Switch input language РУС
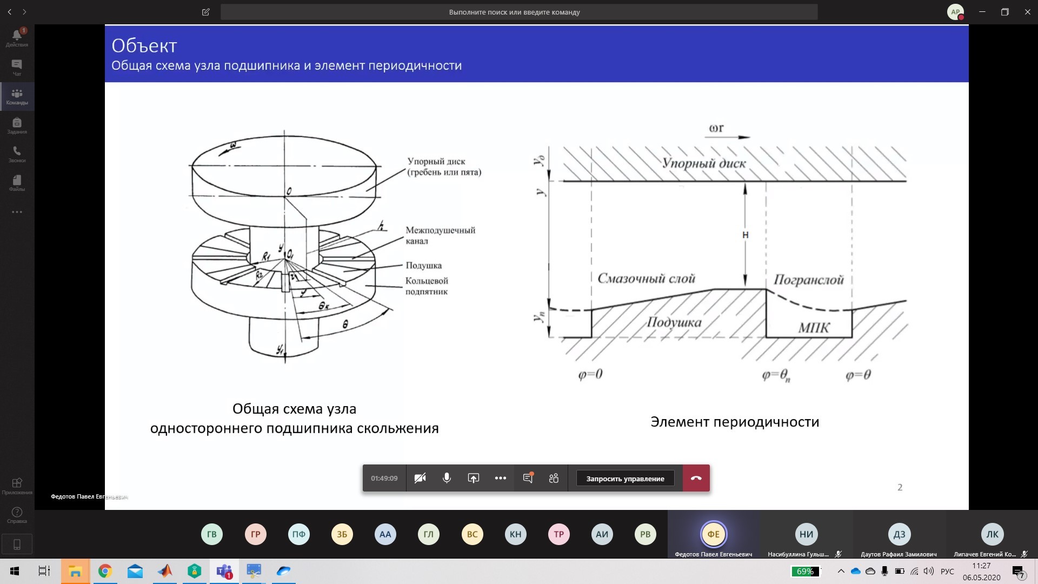The width and height of the screenshot is (1038, 584). click(947, 571)
